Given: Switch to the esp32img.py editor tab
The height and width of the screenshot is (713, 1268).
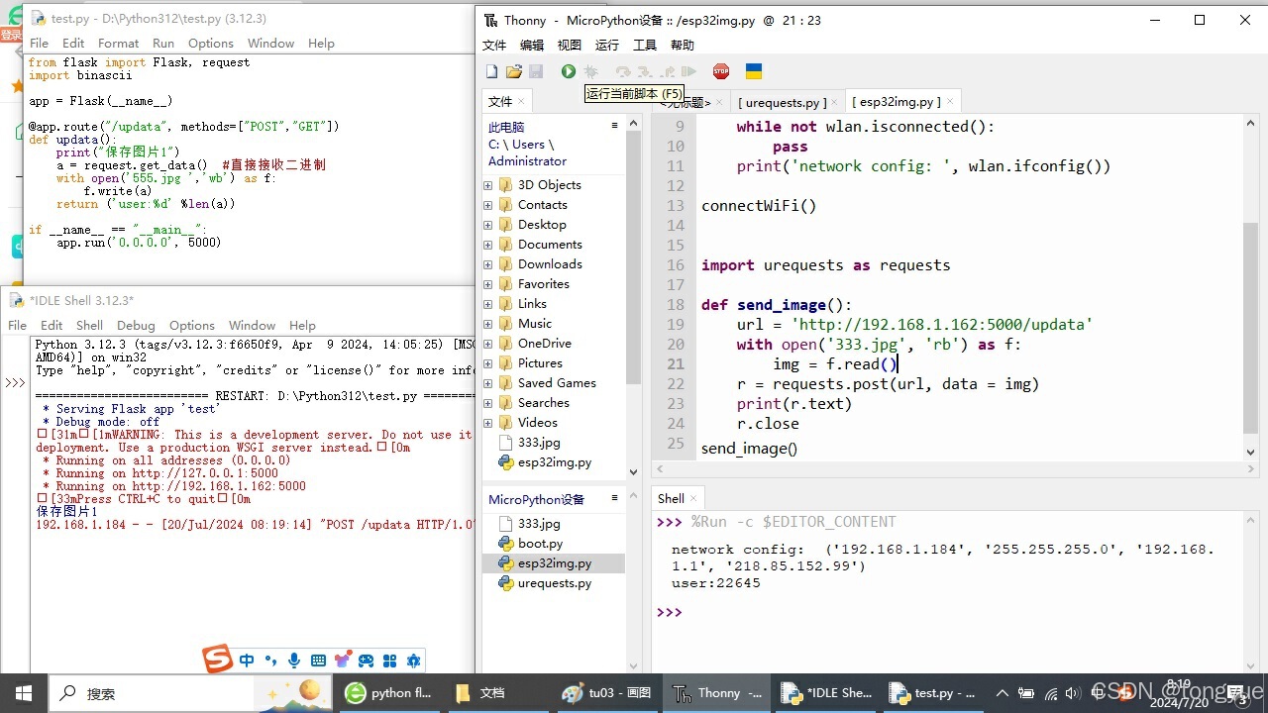Looking at the screenshot, I should [896, 102].
